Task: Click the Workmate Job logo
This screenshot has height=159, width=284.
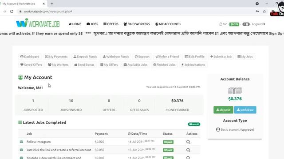Action: coord(38,23)
